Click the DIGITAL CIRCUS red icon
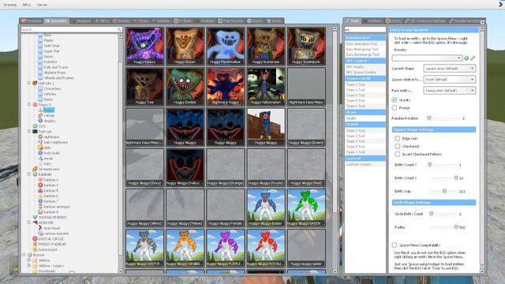The image size is (505, 284). [35, 239]
